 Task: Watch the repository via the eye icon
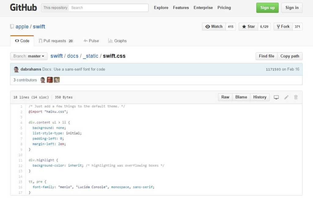(208, 26)
